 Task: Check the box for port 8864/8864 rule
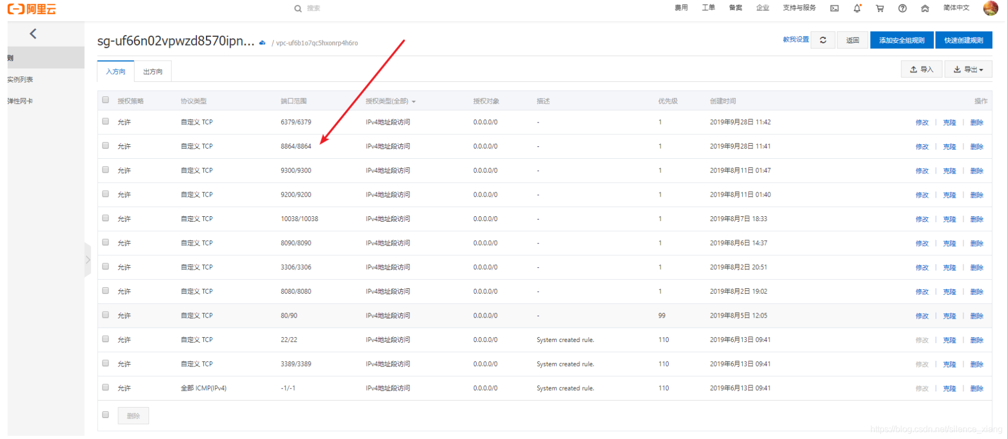pyautogui.click(x=106, y=145)
